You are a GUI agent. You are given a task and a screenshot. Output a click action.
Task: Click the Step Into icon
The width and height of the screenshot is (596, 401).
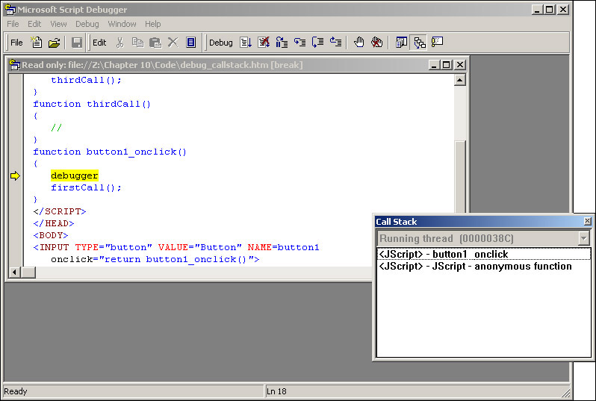(299, 43)
